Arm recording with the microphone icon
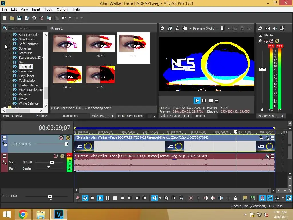The height and width of the screenshot is (220, 293). [x=78, y=198]
